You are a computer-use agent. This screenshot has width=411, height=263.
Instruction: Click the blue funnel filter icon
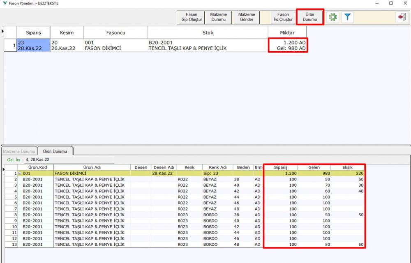[347, 17]
